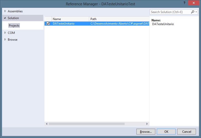Expand the Browse category arrow
Screen dimensions: 201x138
5,40
